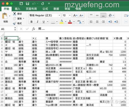Select top vertical alignment
The image size is (129, 107).
point(91,16)
